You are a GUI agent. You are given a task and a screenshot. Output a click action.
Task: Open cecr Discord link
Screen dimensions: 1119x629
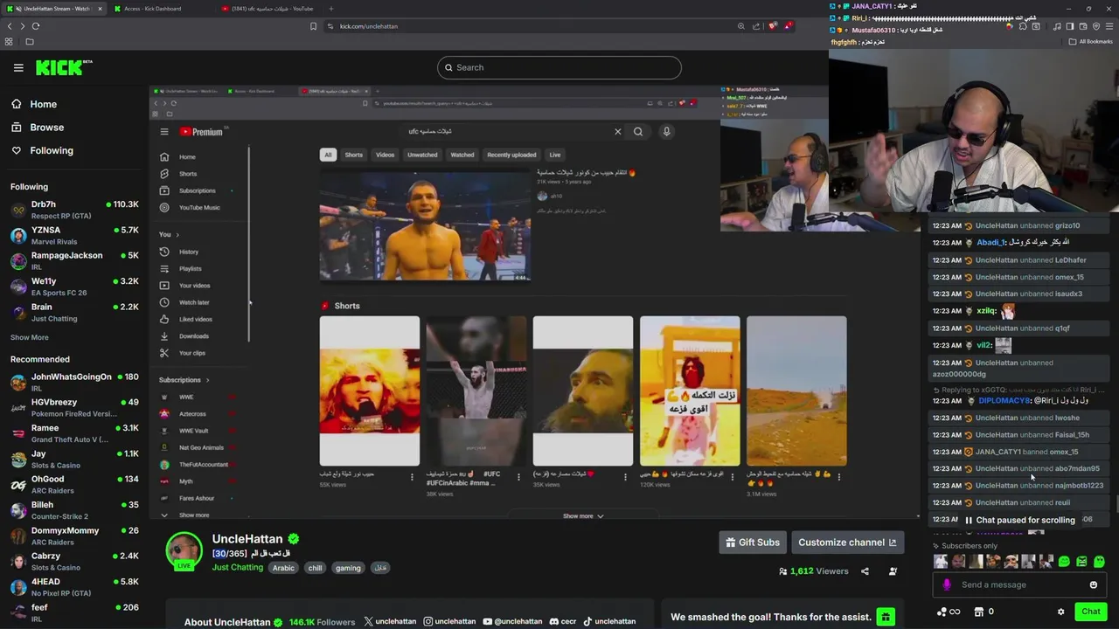562,621
